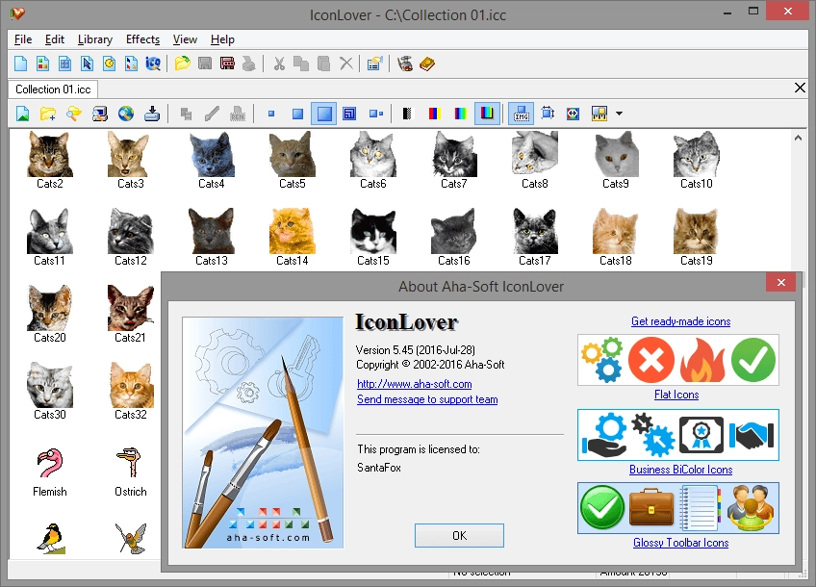Click the add folder plus icon

[48, 114]
